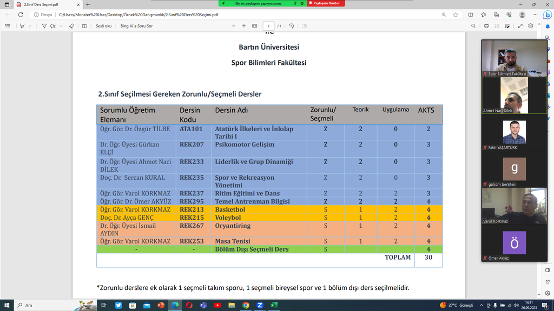Image resolution: width=554 pixels, height=311 pixels.
Task: Select Varol Korkmaz participant video thumbnail
Action: pyautogui.click(x=514, y=206)
